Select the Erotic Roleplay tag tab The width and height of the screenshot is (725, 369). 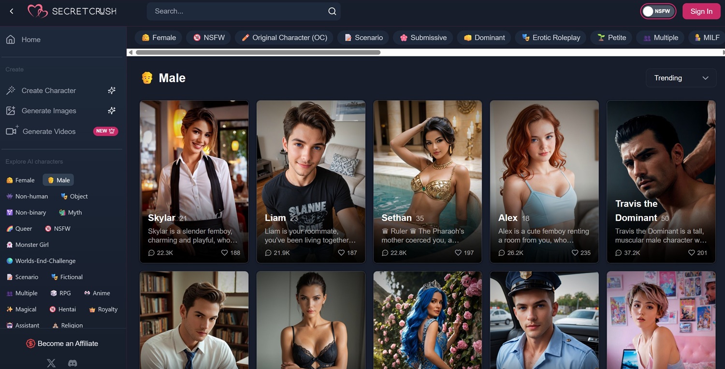[551, 38]
